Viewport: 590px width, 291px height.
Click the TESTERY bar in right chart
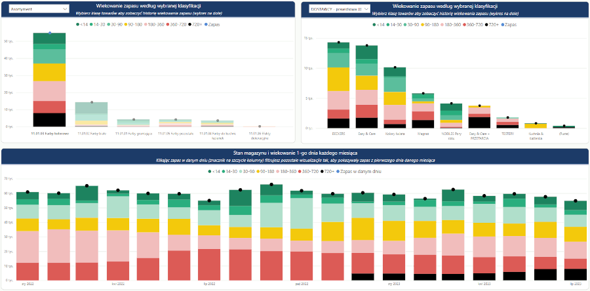click(x=507, y=123)
